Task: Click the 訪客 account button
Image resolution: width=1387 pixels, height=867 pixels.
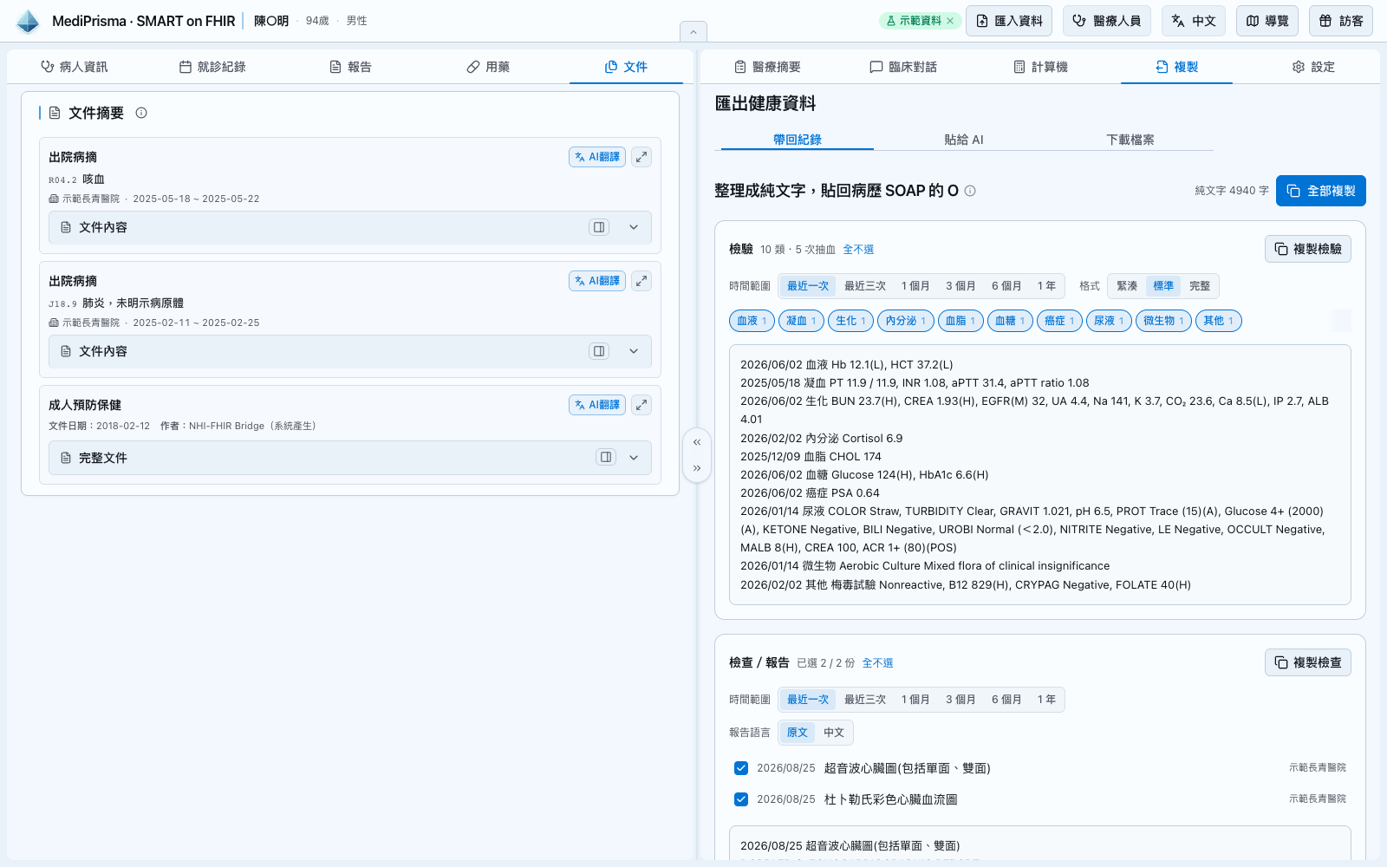Action: (x=1341, y=21)
